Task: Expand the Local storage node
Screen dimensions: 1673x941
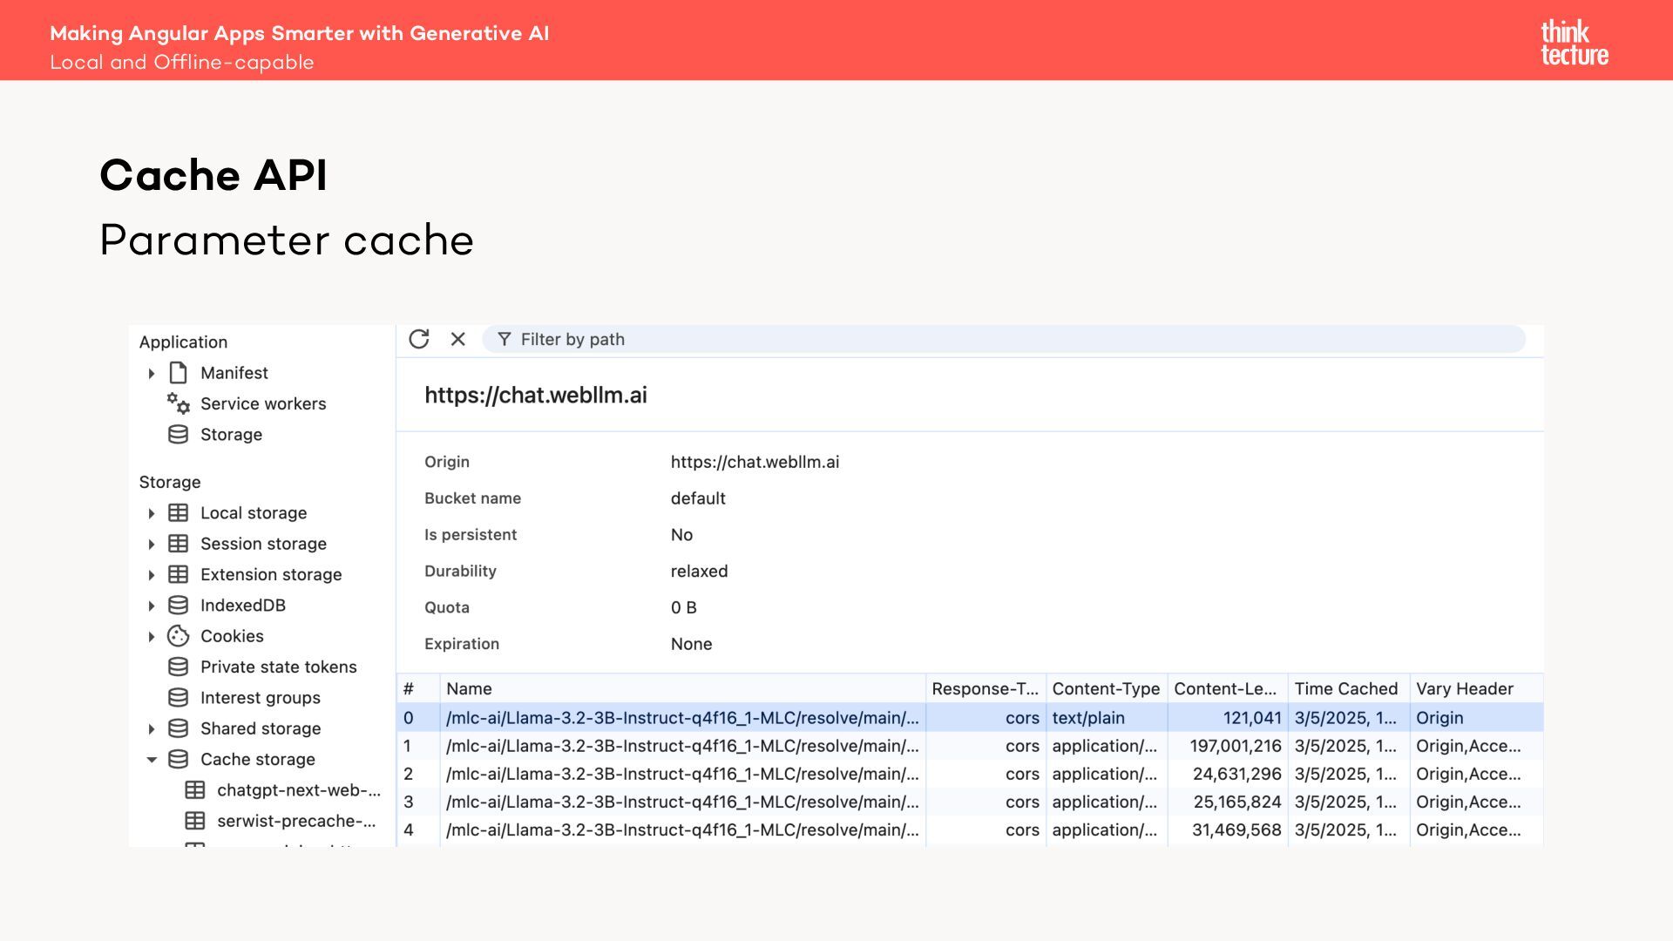Action: (x=152, y=513)
